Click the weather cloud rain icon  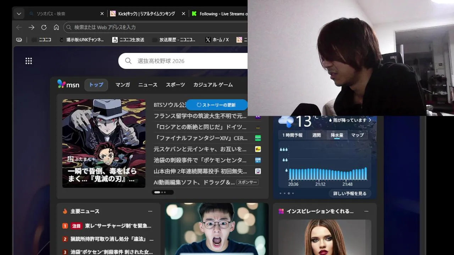click(286, 121)
